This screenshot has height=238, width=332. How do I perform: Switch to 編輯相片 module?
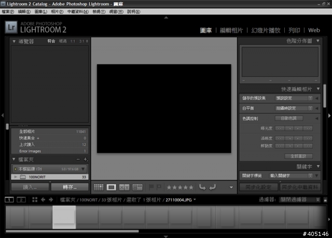[231, 31]
